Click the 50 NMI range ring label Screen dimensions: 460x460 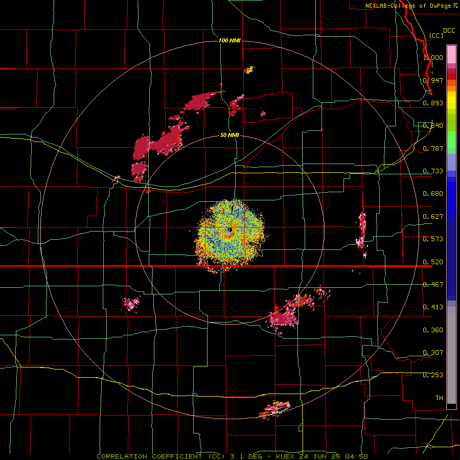229,135
